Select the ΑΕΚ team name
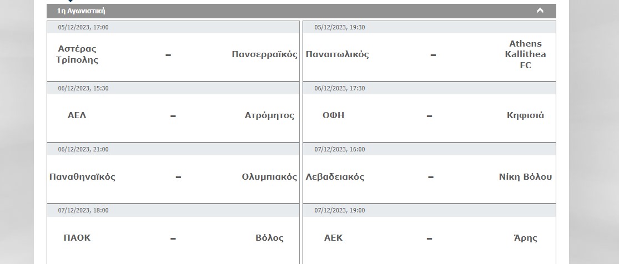 tap(334, 238)
